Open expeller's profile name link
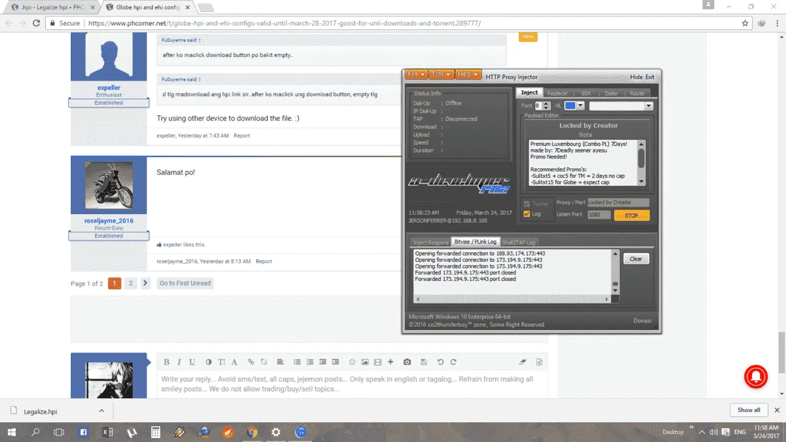 109,87
